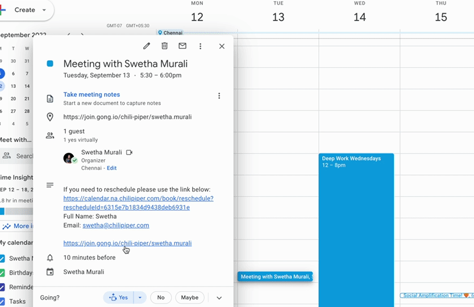Click the Create button
This screenshot has height=307, width=474.
[x=25, y=10]
